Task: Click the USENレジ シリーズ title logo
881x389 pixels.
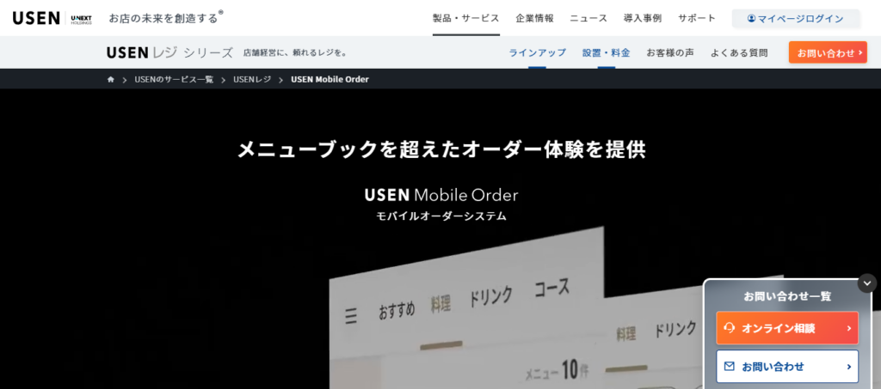Action: tap(169, 52)
